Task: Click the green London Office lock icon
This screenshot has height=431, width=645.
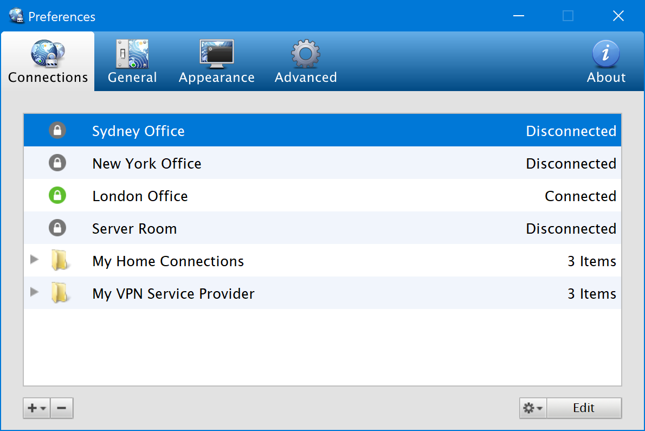Action: [57, 196]
